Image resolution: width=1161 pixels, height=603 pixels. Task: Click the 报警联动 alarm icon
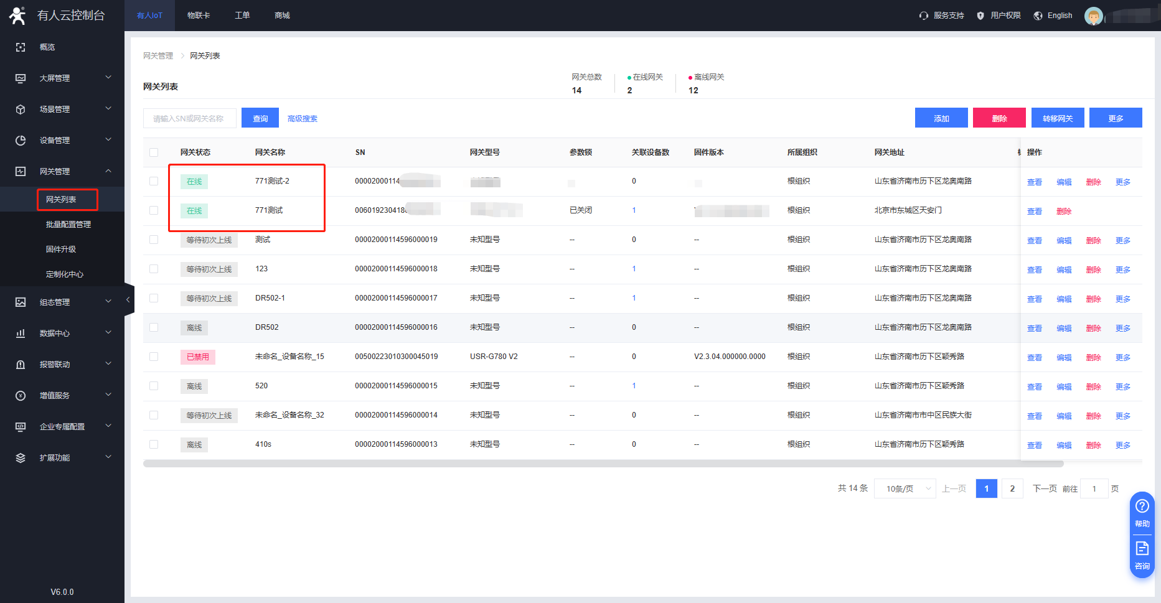pos(21,365)
